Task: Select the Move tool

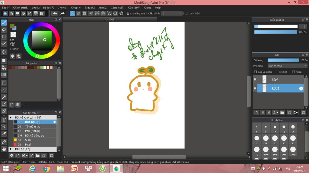Action: pyautogui.click(x=4, y=52)
